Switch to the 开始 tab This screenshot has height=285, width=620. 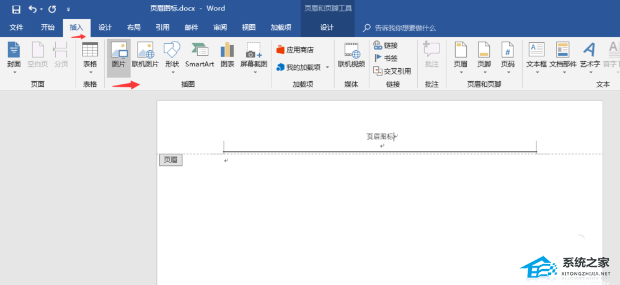coord(48,27)
